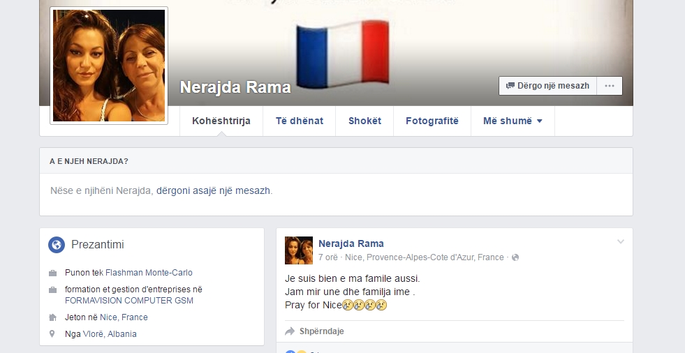Click the Jam mir une dhe familja ime line
Viewport: 685px width, 353px height.
pos(350,292)
